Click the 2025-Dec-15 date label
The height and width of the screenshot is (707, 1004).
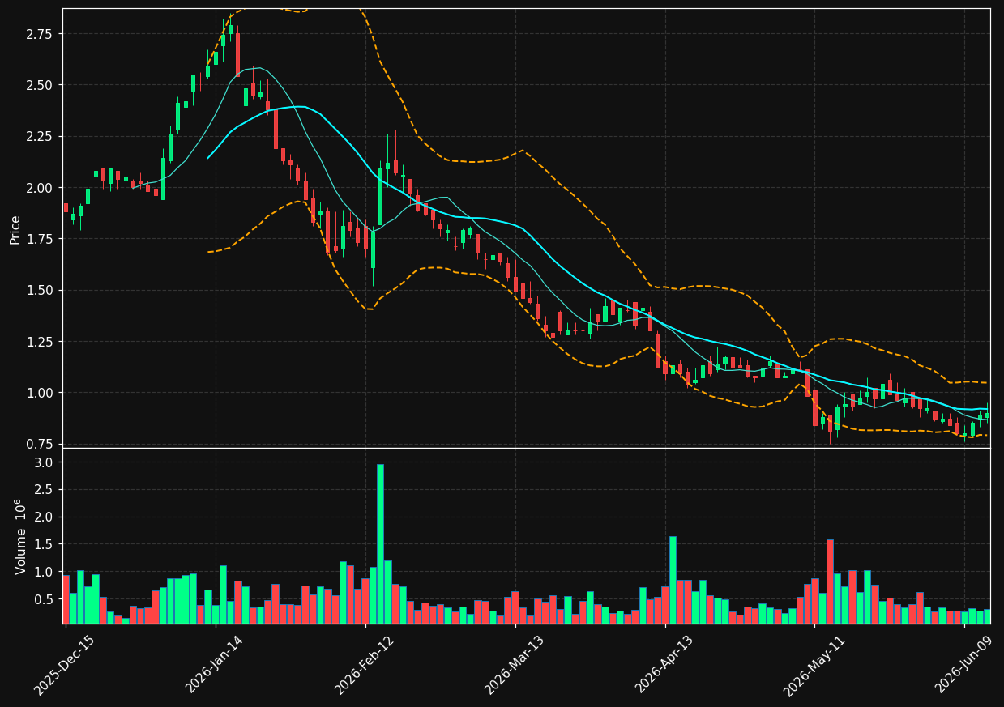tap(64, 665)
